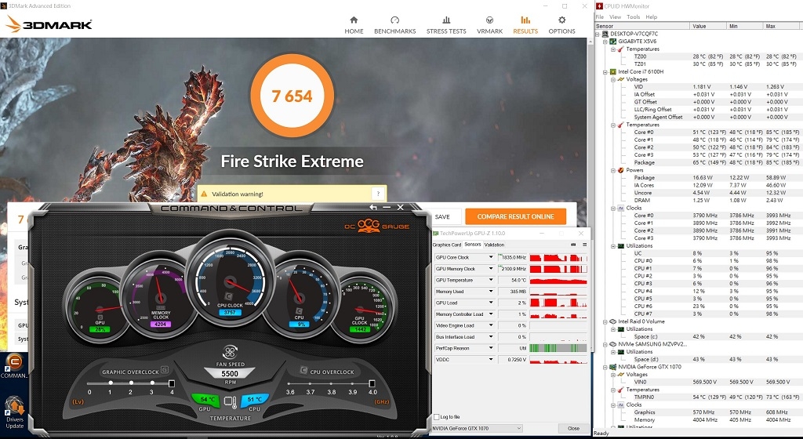803x439 pixels.
Task: Click the Max column header in HWMonitor
Action: click(x=783, y=26)
